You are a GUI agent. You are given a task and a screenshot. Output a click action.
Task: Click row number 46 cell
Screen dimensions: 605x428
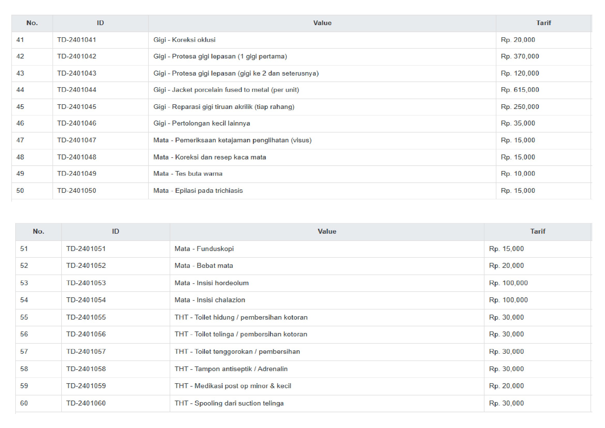(x=20, y=123)
